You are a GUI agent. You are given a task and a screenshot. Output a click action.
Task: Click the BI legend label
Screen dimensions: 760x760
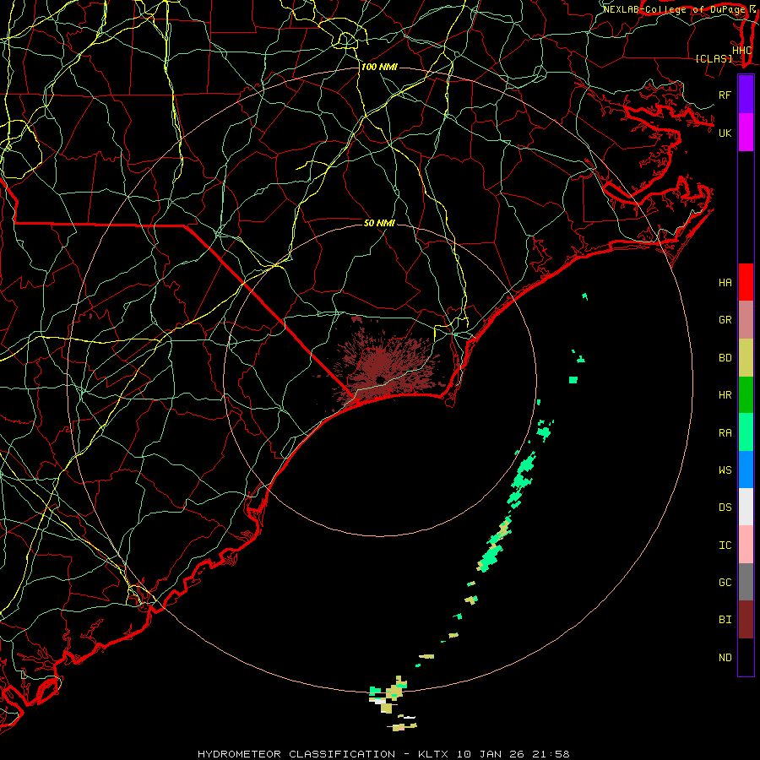click(x=725, y=620)
